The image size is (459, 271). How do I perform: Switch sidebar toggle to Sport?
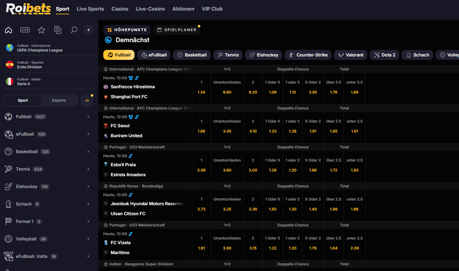[x=23, y=100]
